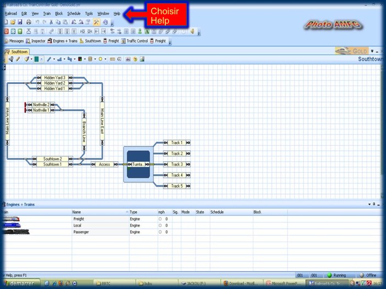The height and width of the screenshot is (289, 386).
Task: Open Engines + Trains window button
Action: click(63, 41)
